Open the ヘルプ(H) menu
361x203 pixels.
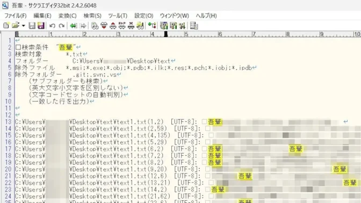(x=206, y=16)
